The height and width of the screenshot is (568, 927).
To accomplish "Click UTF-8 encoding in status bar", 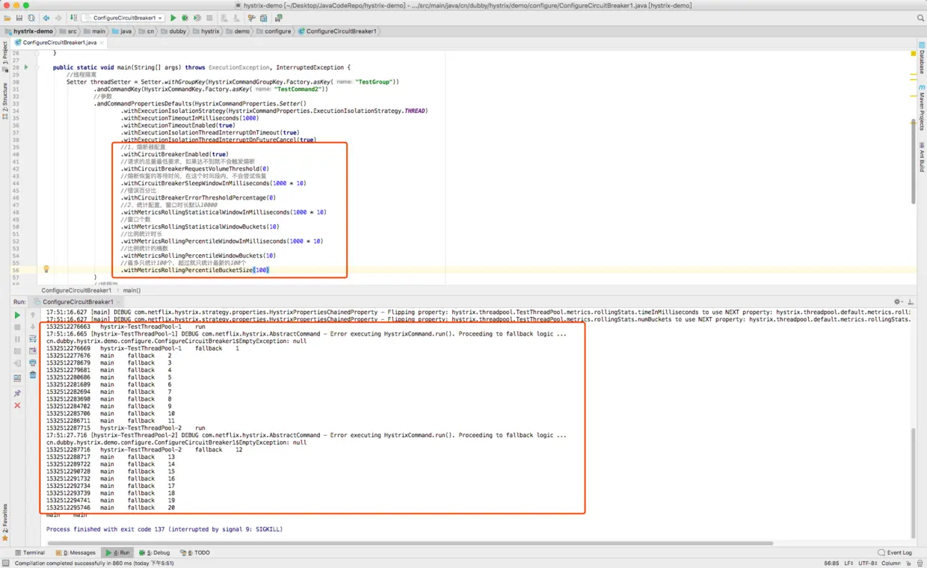I will pos(866,563).
